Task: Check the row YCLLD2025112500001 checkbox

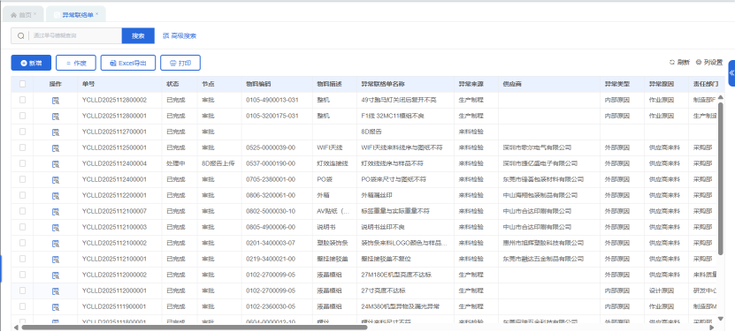Action: [22, 147]
